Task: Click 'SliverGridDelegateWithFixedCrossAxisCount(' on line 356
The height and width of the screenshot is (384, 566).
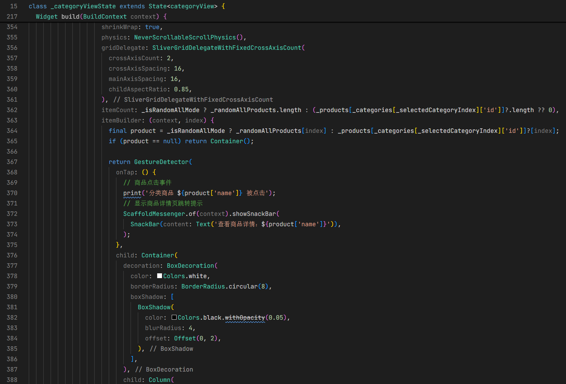Action: pyautogui.click(x=228, y=48)
